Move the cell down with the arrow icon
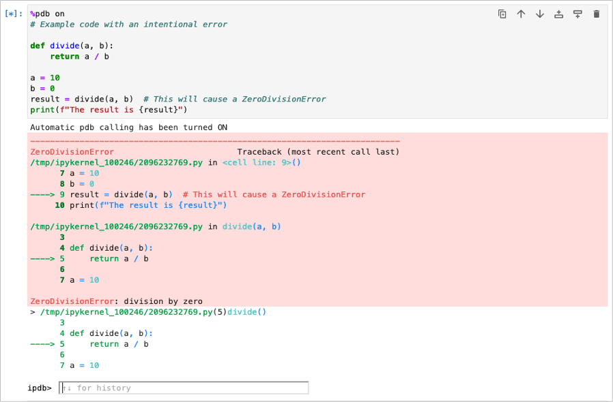This screenshot has height=402, width=613. pos(540,14)
